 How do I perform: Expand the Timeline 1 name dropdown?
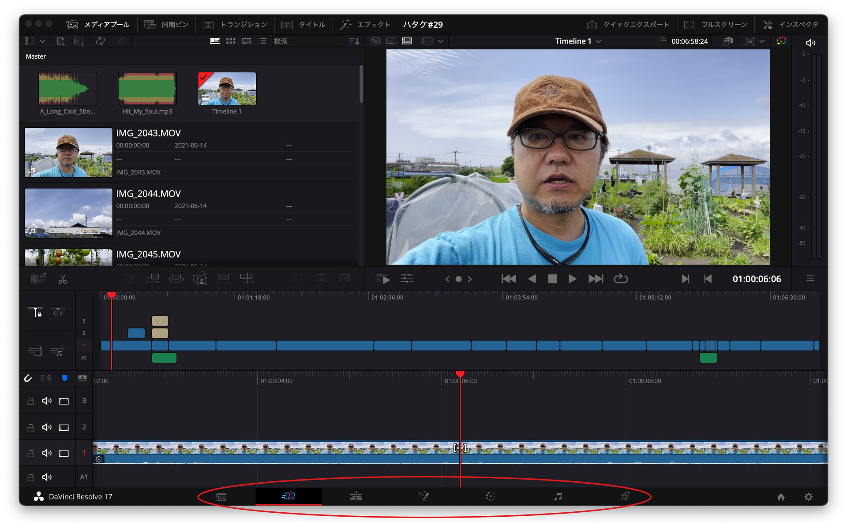pos(599,41)
